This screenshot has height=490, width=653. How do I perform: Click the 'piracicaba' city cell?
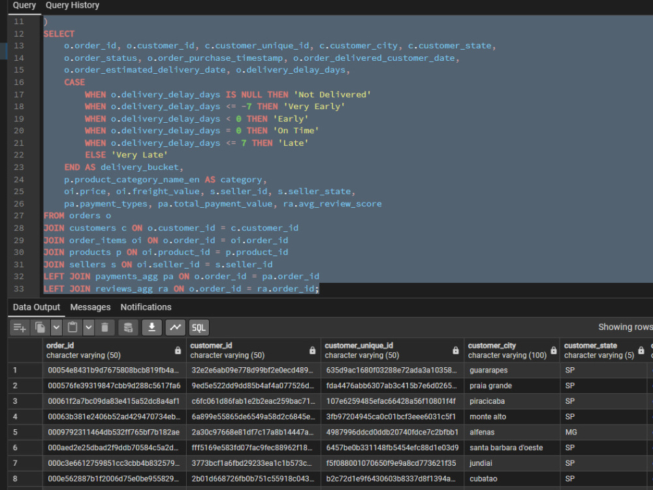coord(512,401)
